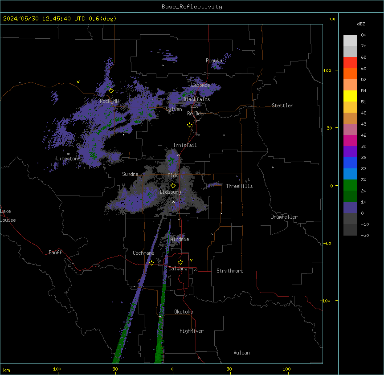Click the Innisfail town label
The width and height of the screenshot is (384, 375).
pyautogui.click(x=185, y=145)
